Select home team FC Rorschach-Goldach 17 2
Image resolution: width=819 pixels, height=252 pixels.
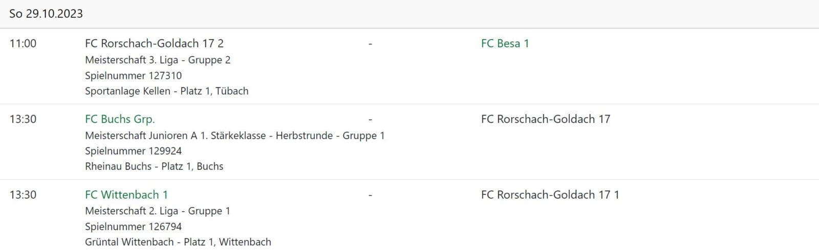point(154,43)
